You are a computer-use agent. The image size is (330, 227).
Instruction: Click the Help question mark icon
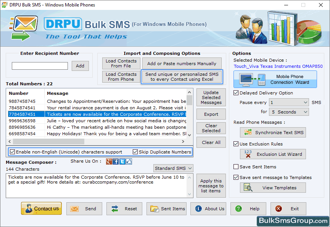click(x=238, y=209)
